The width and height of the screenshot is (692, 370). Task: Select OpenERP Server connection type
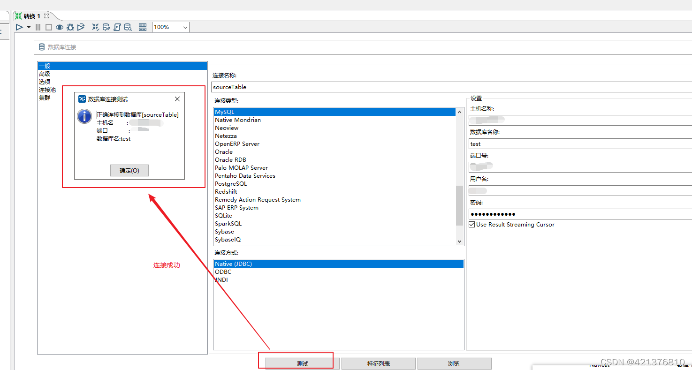pyautogui.click(x=237, y=143)
